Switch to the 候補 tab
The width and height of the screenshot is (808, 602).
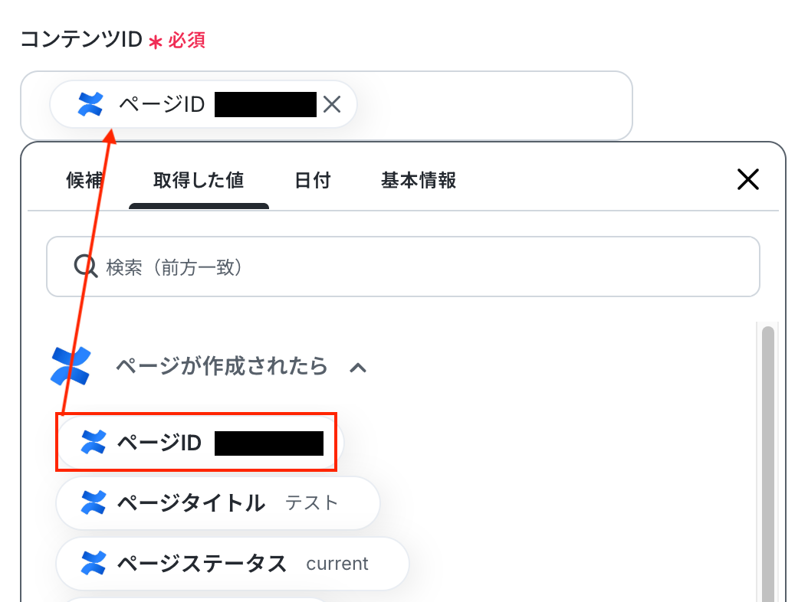pos(84,181)
